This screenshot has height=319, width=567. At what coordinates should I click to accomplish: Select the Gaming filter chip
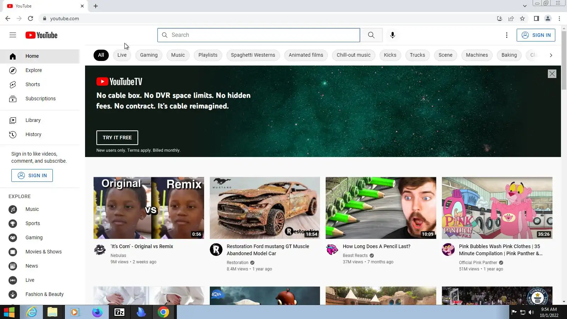point(149,55)
